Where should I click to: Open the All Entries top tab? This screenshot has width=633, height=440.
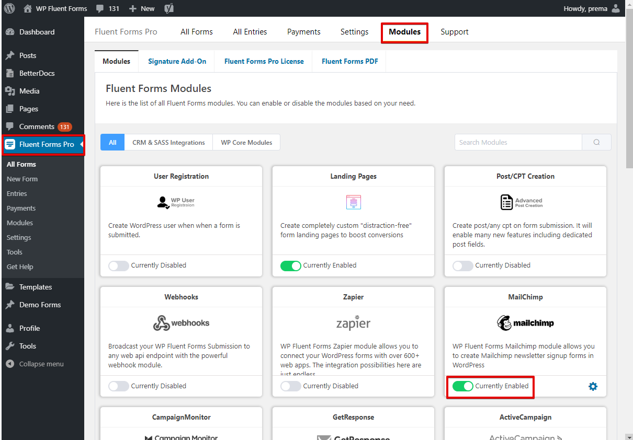point(250,32)
